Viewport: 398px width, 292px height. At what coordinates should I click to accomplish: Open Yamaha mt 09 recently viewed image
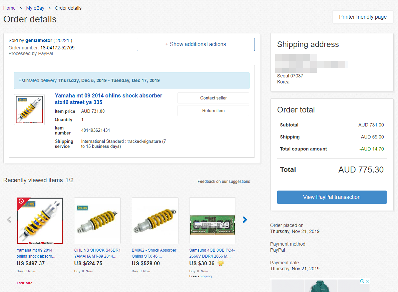(x=40, y=221)
